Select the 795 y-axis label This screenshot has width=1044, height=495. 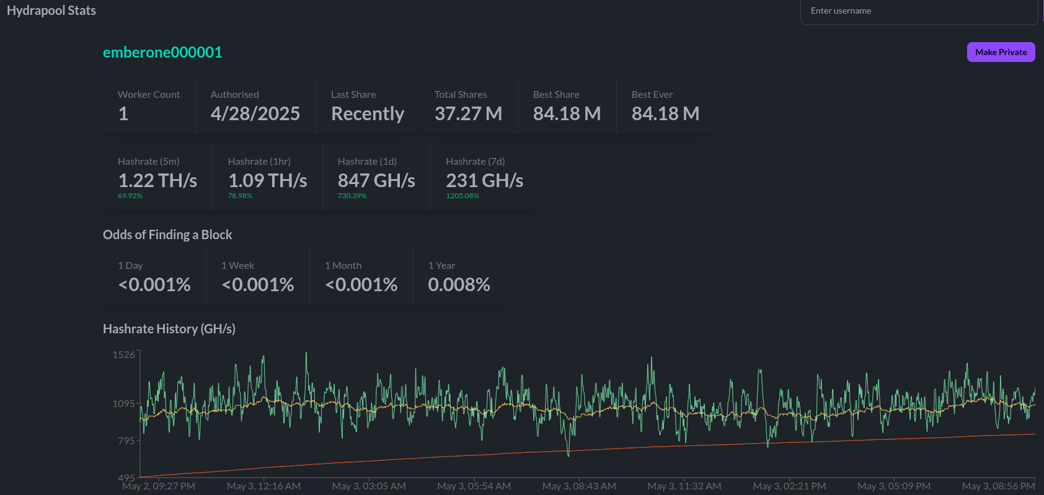tap(126, 441)
